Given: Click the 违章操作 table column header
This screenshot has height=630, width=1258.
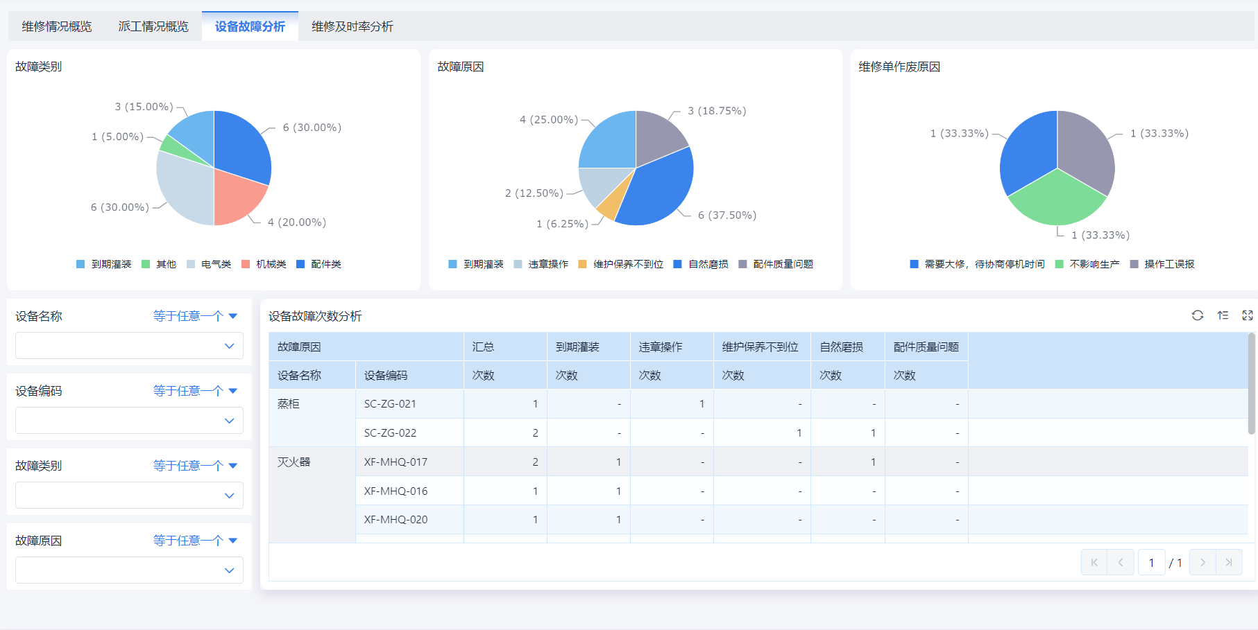Looking at the screenshot, I should [x=672, y=347].
